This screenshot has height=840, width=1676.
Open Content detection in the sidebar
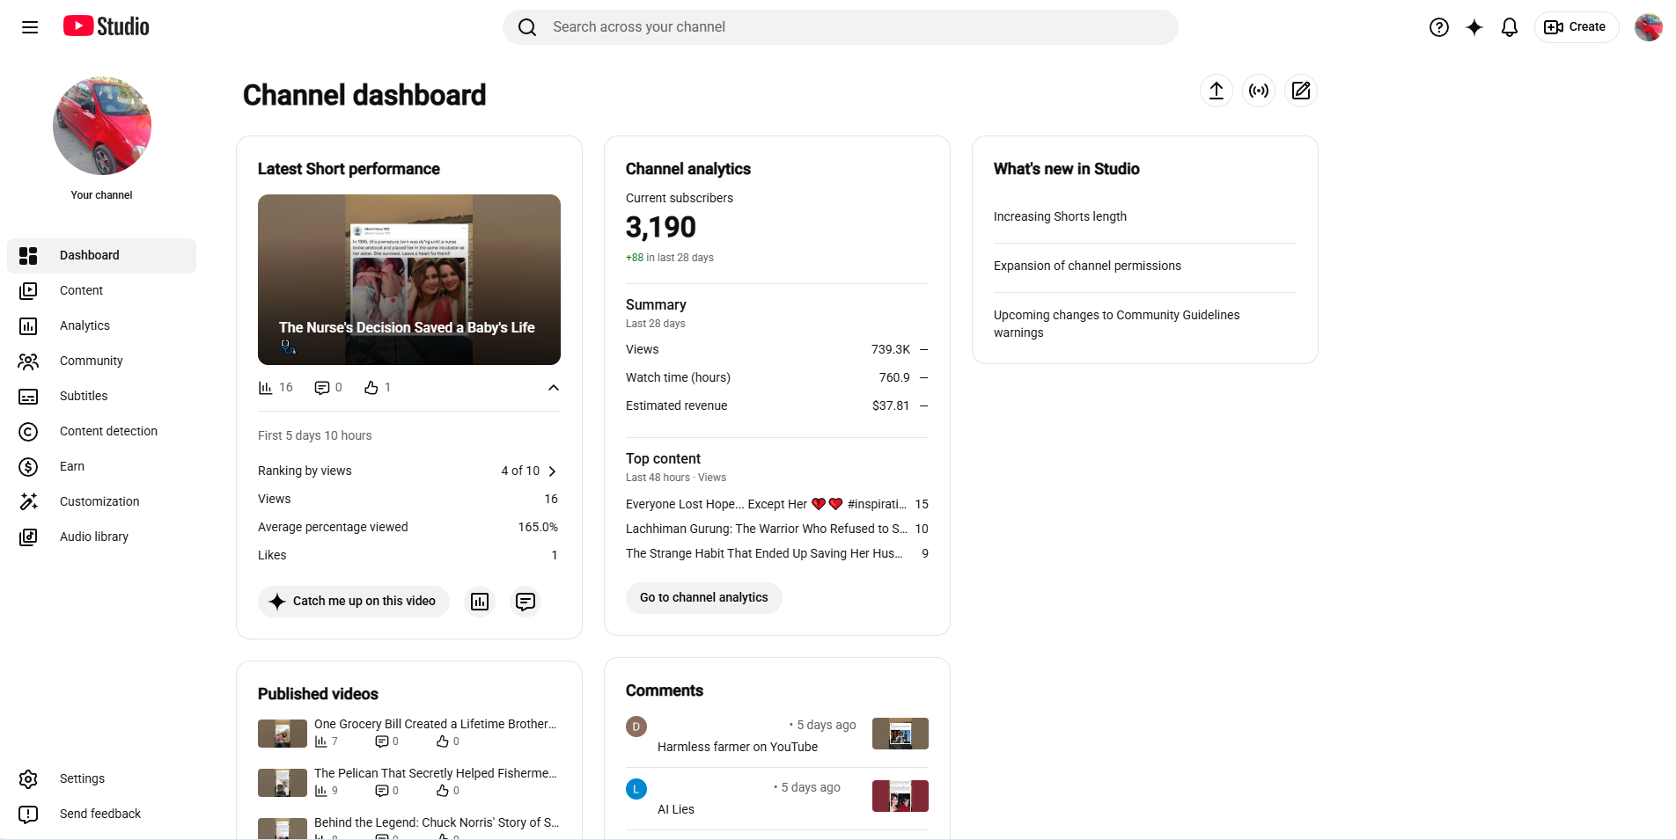click(x=102, y=431)
